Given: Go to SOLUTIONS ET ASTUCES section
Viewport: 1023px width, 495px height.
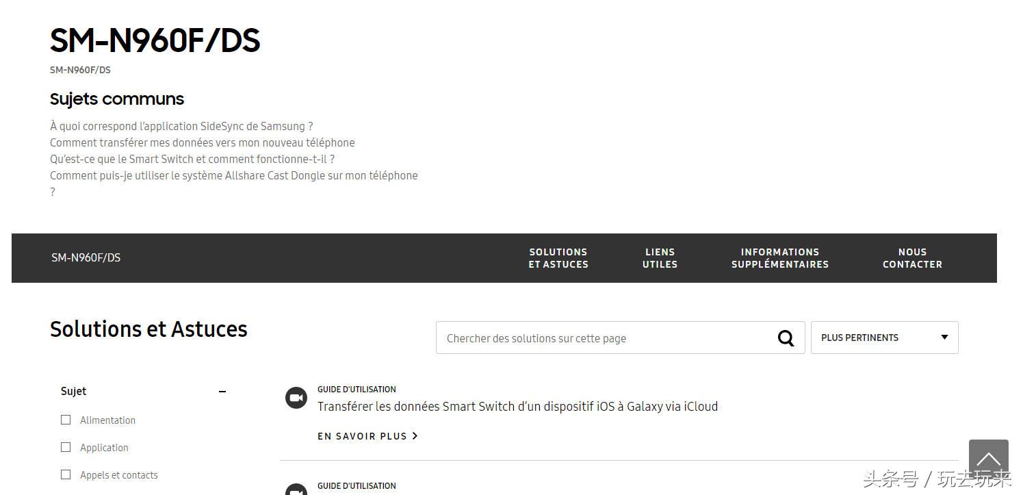Looking at the screenshot, I should coord(558,258).
